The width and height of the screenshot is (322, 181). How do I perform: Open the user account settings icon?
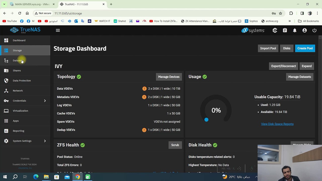tap(305, 30)
